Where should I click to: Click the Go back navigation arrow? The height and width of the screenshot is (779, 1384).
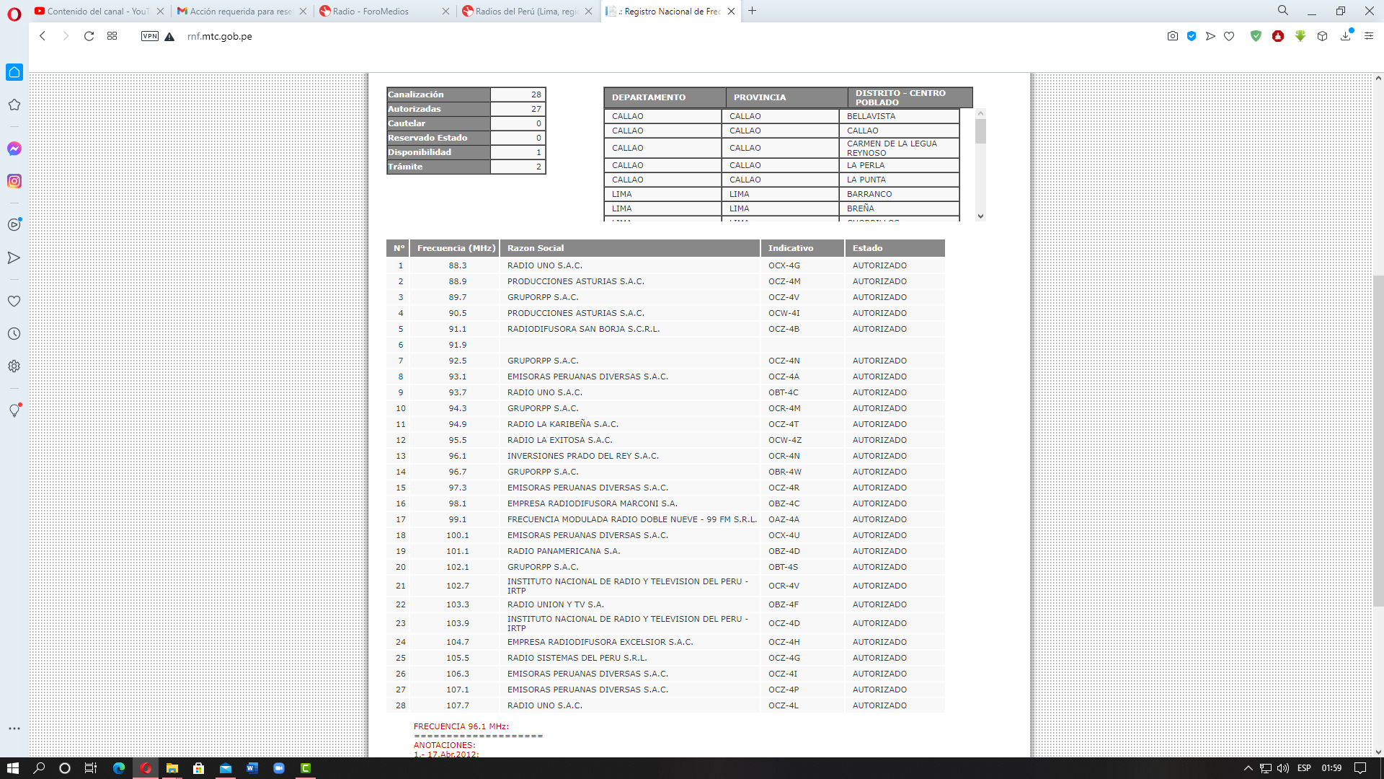(43, 36)
